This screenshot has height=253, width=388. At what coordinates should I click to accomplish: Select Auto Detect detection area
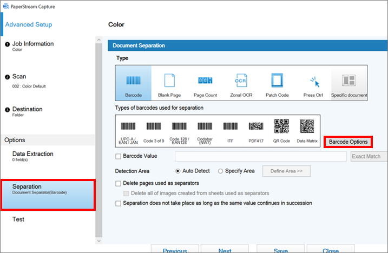177,171
